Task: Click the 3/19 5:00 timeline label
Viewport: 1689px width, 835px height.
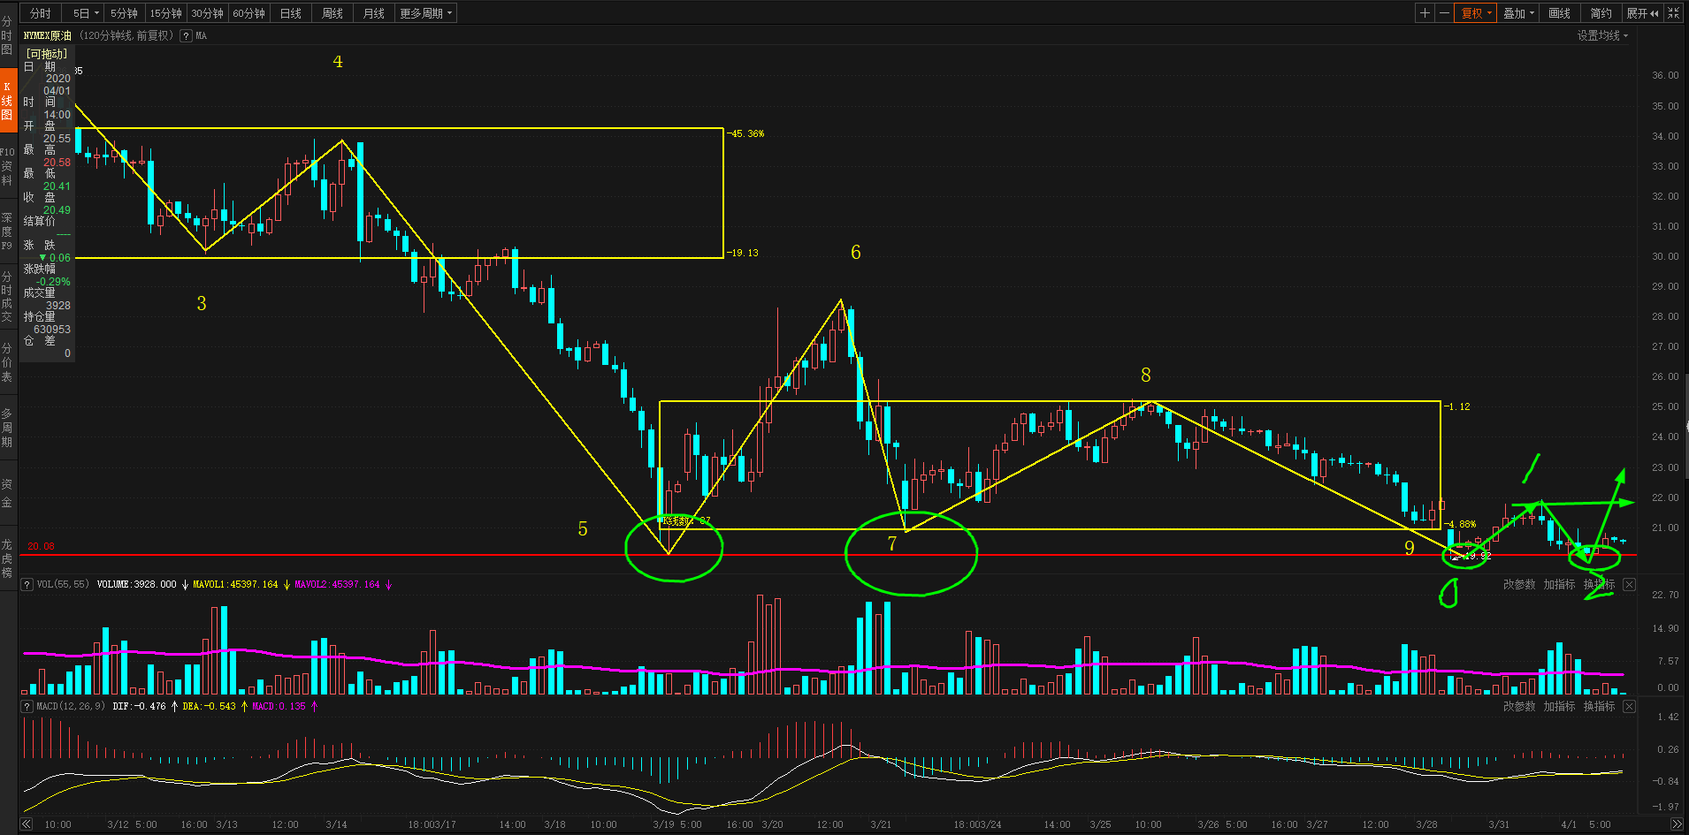Action: (677, 824)
